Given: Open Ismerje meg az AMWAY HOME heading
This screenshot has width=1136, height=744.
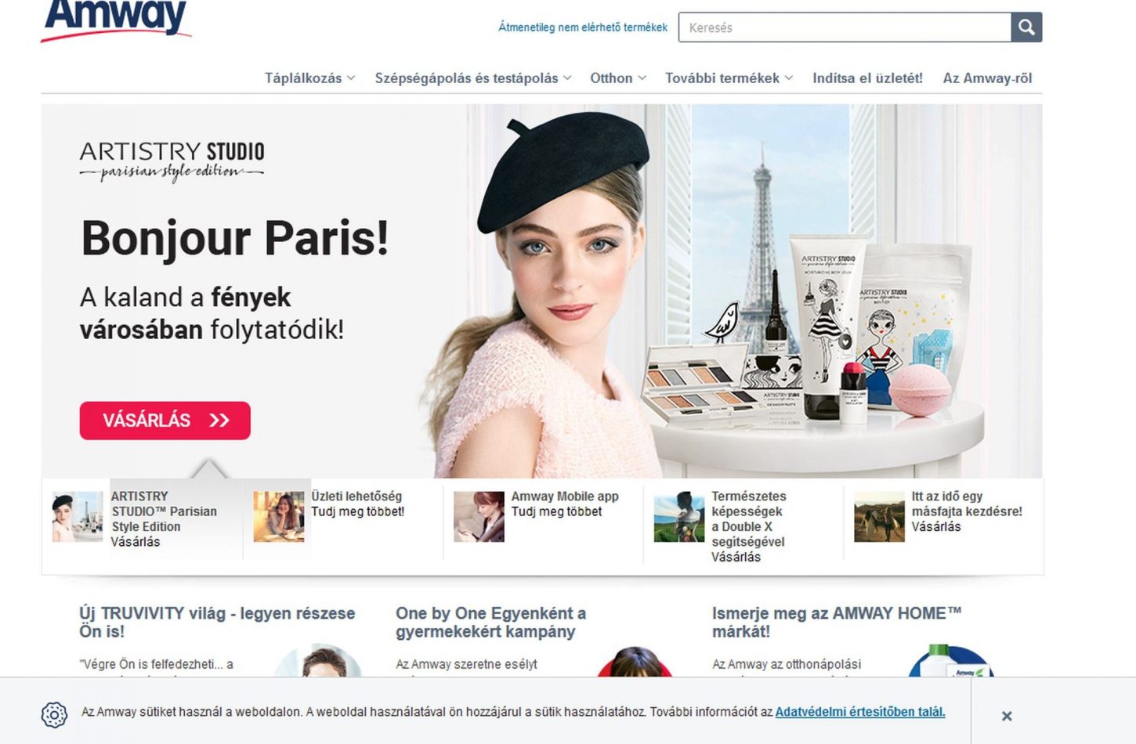Looking at the screenshot, I should pos(837,622).
